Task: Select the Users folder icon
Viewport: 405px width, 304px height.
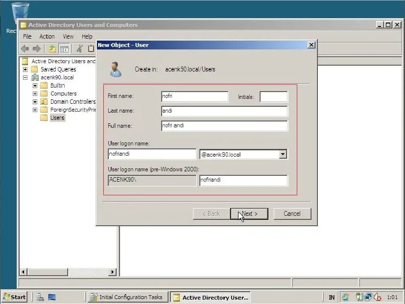Action: tap(44, 118)
